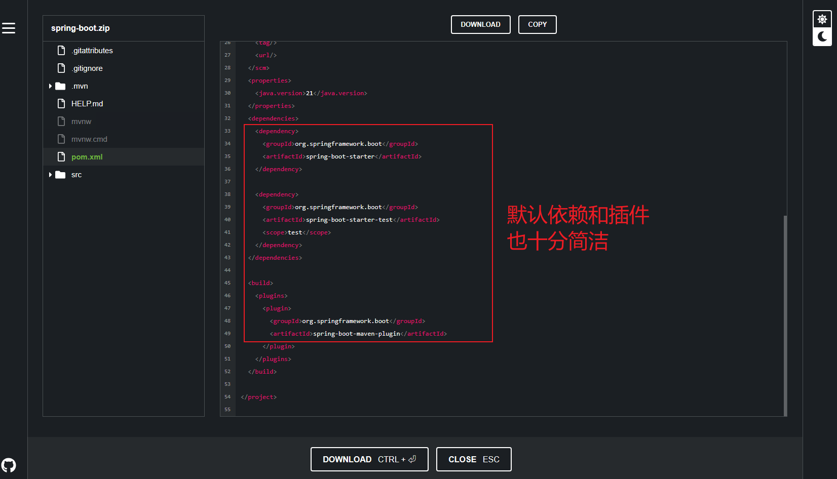This screenshot has height=479, width=837.
Task: Click the spring-boot-maven-plugin artifactId line
Action: 358,334
